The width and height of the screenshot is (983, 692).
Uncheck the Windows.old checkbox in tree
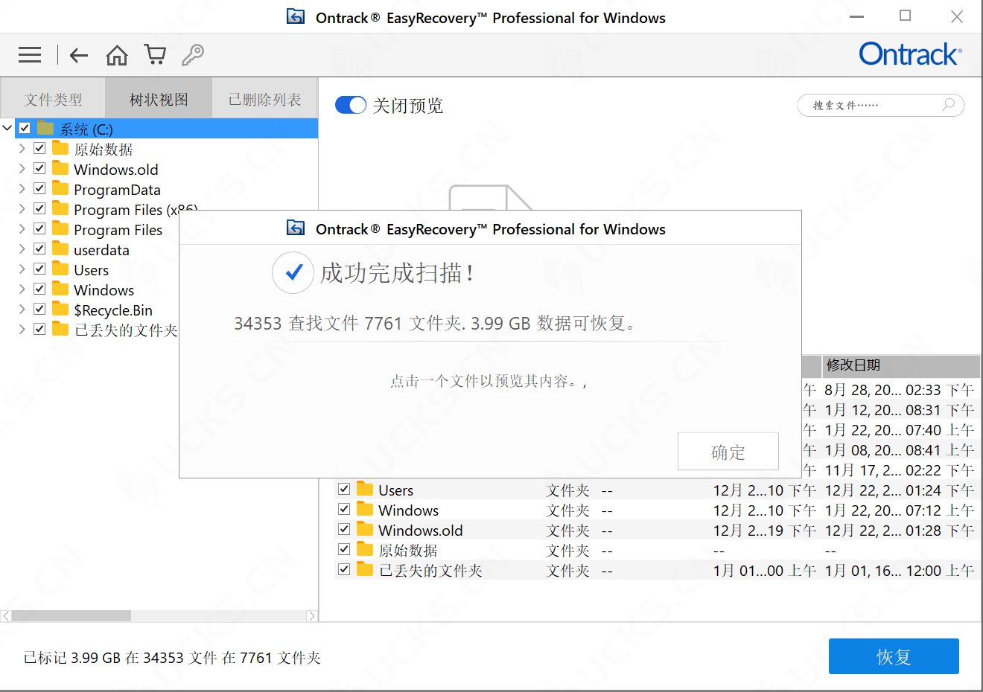[39, 169]
